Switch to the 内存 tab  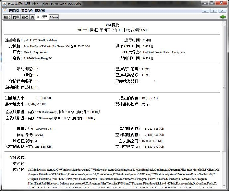pos(16,17)
